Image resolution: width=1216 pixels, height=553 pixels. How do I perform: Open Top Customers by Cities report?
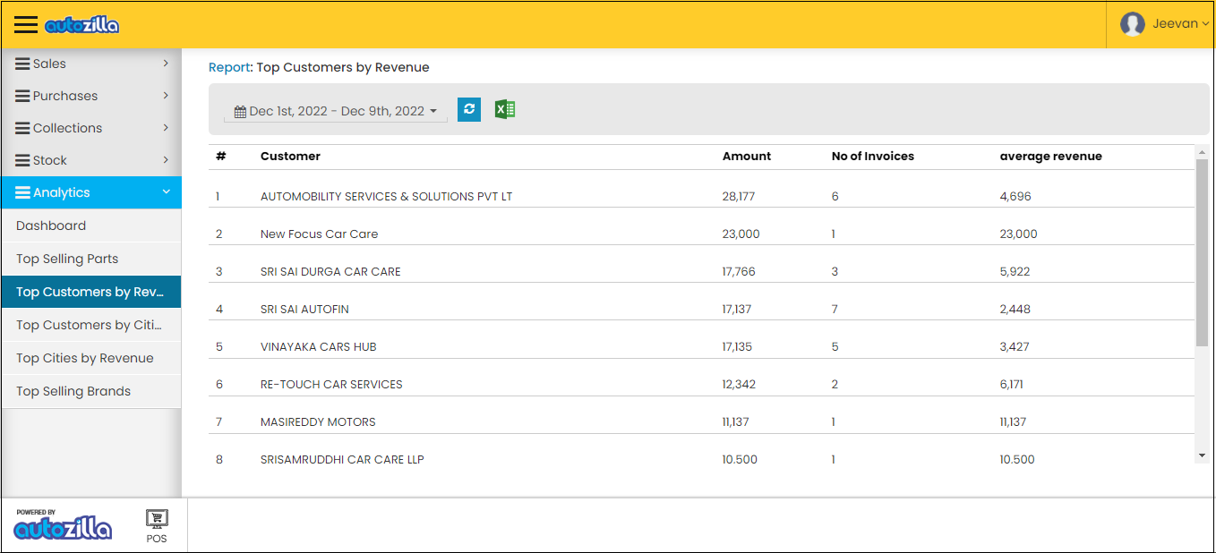tap(91, 325)
